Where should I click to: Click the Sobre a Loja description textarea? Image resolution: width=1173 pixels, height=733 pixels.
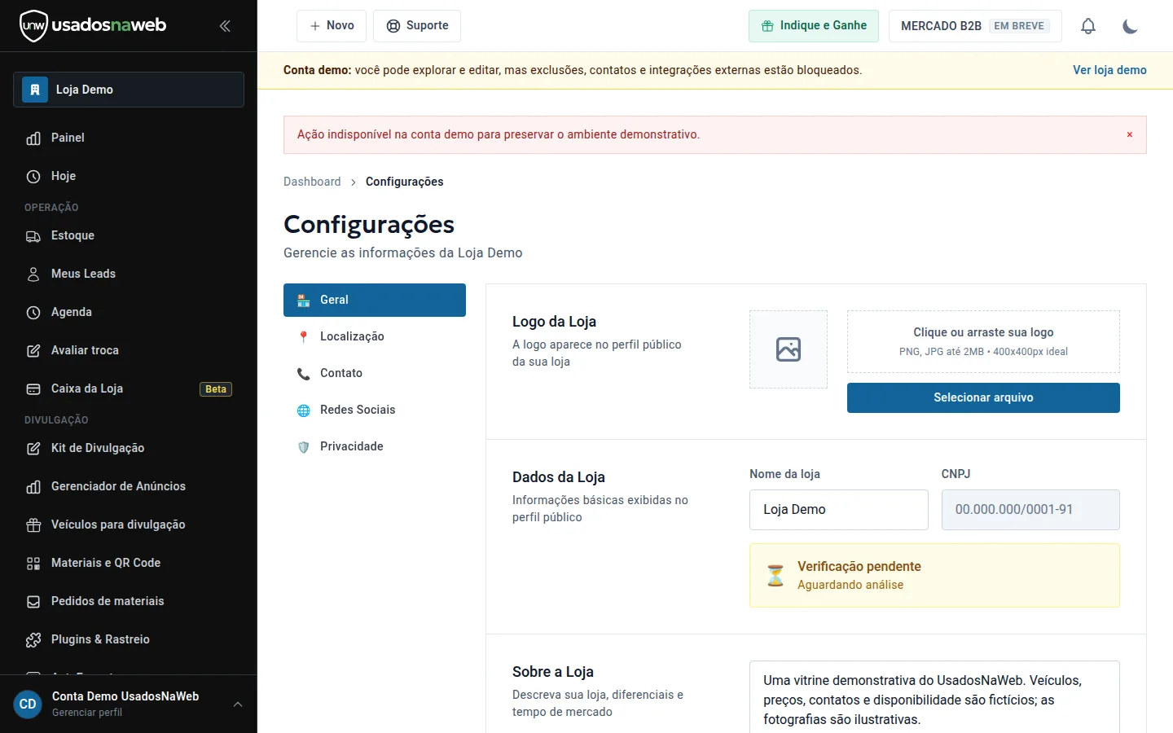coord(934,697)
